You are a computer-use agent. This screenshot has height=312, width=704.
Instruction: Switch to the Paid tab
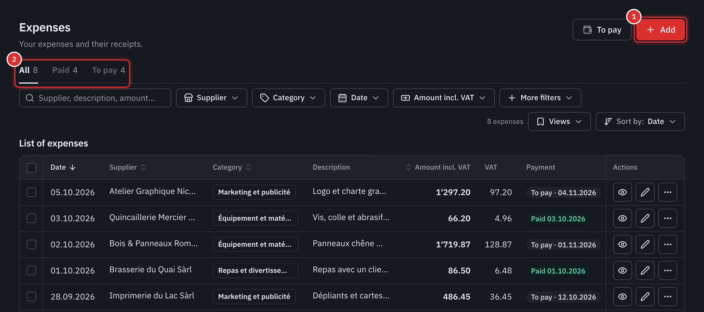click(x=65, y=70)
